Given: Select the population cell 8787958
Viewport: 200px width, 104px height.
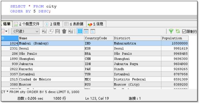Looking at the screenshot, I should [x=175, y=74].
